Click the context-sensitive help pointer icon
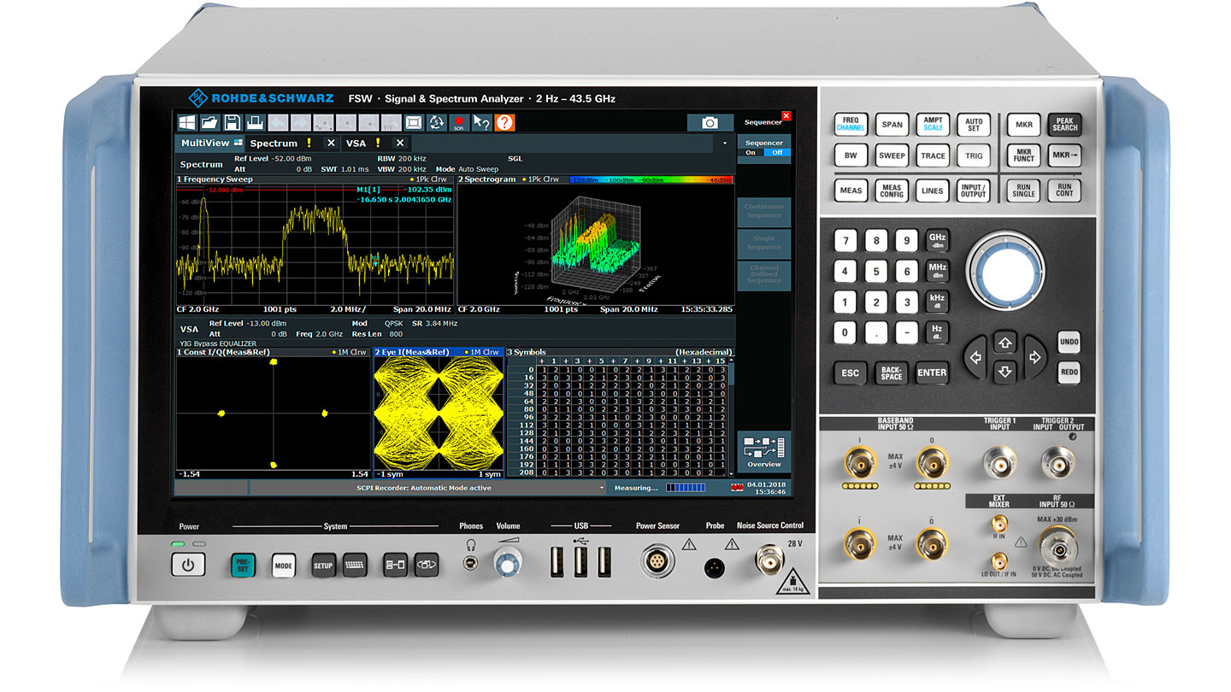1231x692 pixels. (481, 123)
